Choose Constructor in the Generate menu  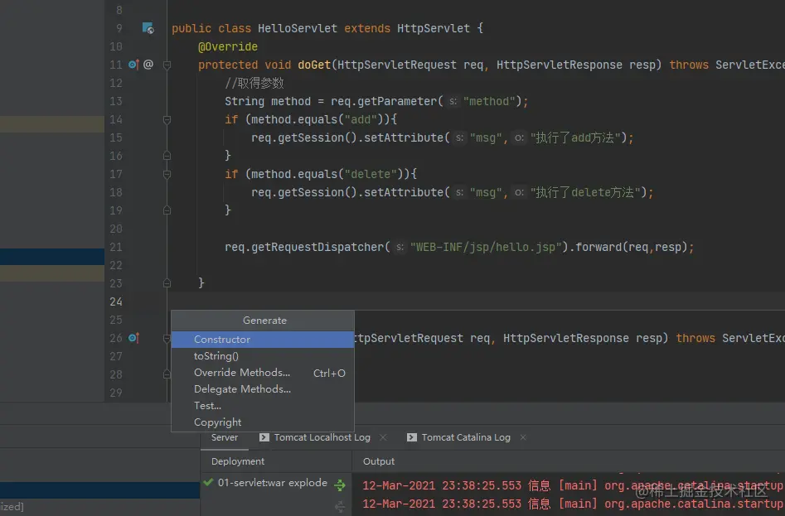(263, 340)
